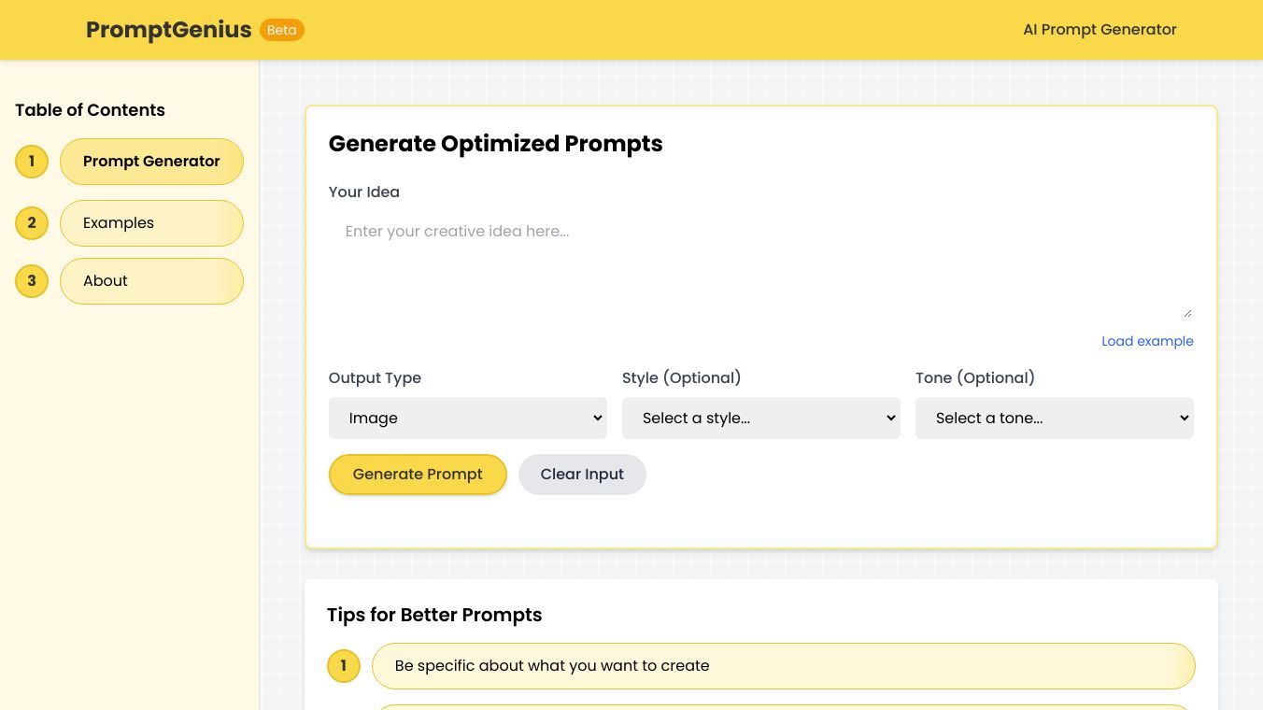The image size is (1263, 710).
Task: Click the PromptGenius logo title
Action: tap(169, 30)
